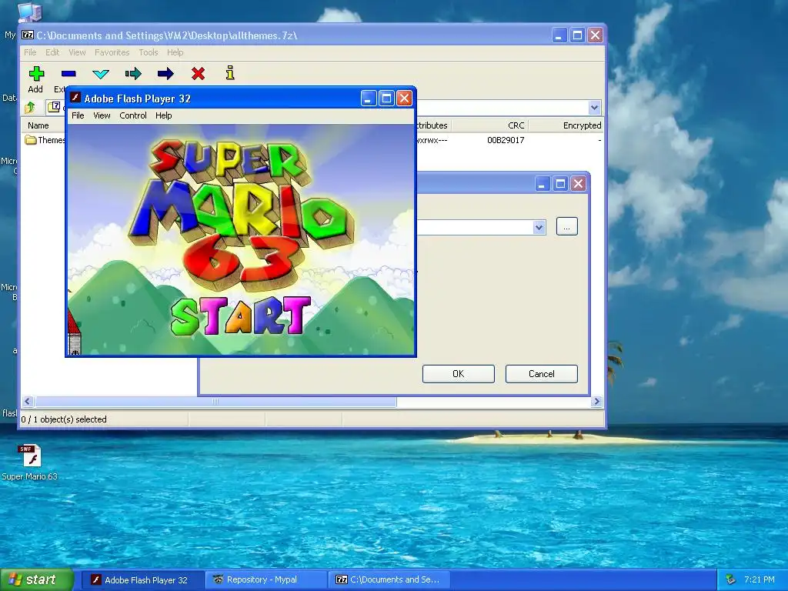Close the Flash Player window
The image size is (788, 591).
pyautogui.click(x=404, y=98)
